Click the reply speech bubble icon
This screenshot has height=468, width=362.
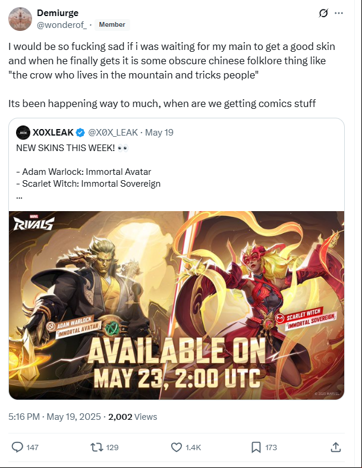[17, 447]
